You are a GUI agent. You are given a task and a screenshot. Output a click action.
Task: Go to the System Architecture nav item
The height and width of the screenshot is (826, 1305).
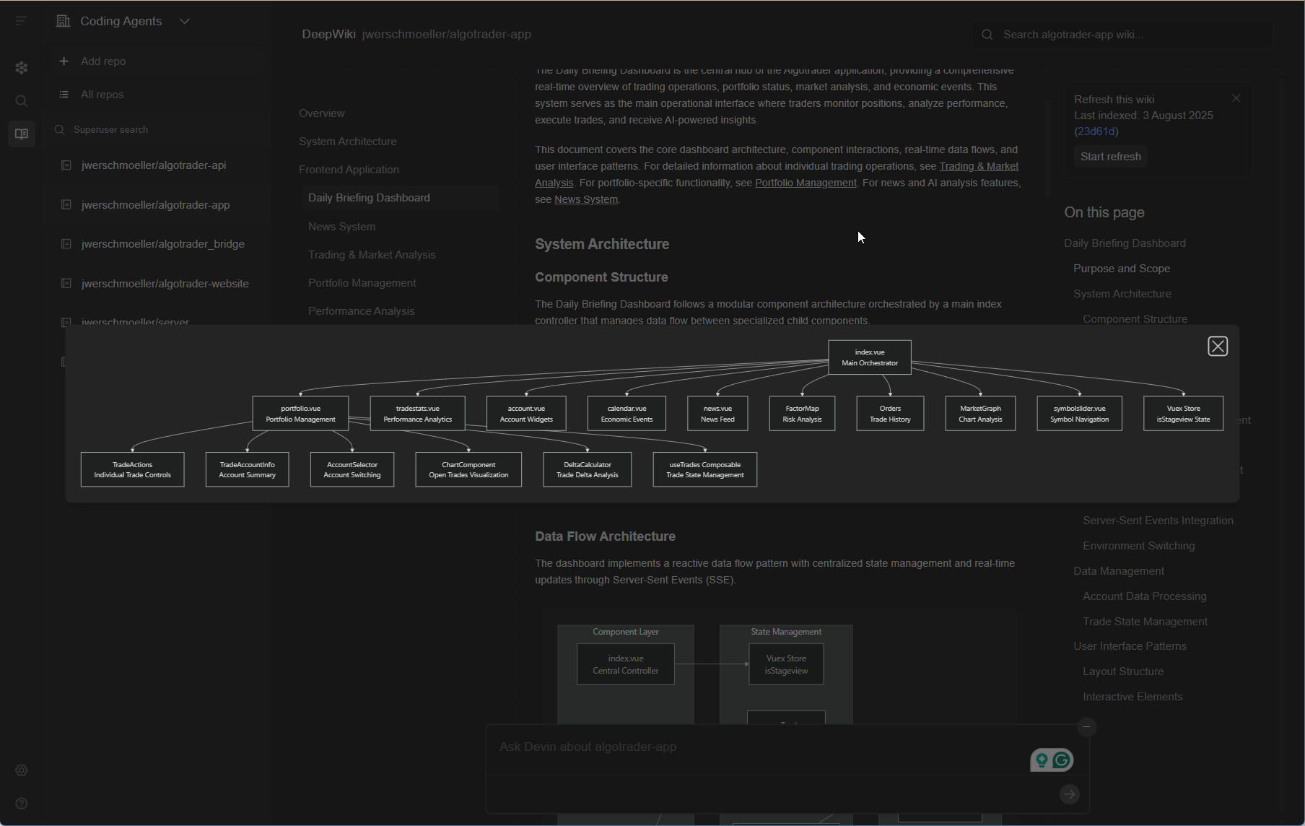[x=347, y=142]
